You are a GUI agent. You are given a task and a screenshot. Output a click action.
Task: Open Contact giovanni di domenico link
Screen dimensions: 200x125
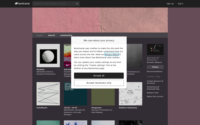point(155,82)
